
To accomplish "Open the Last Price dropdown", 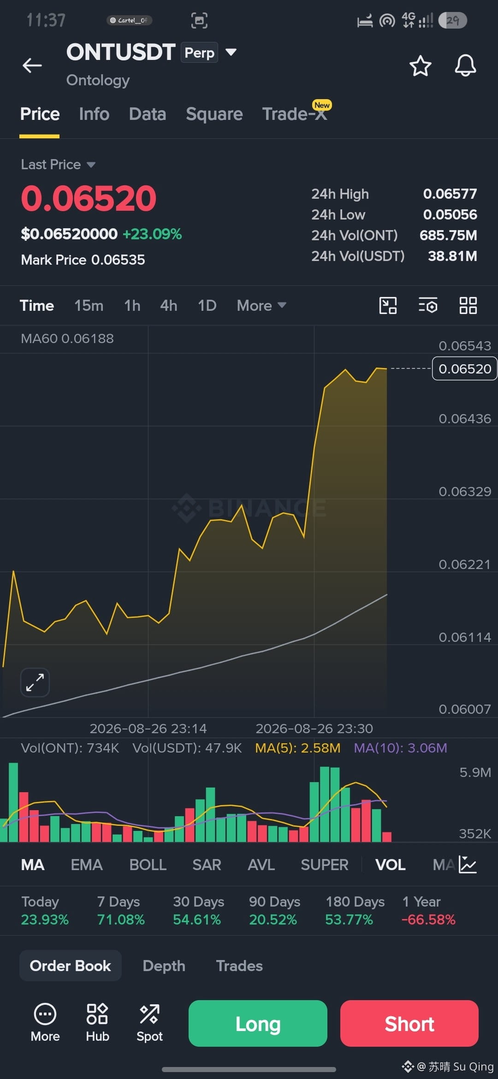I will tap(58, 165).
